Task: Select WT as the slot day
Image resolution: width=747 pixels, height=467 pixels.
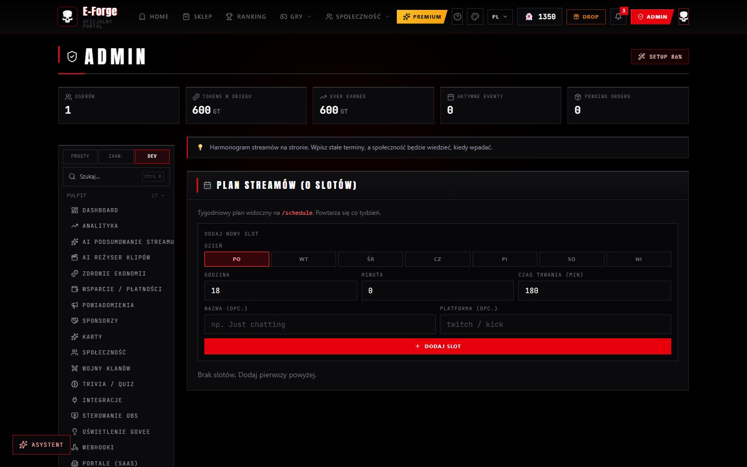Action: click(x=304, y=259)
